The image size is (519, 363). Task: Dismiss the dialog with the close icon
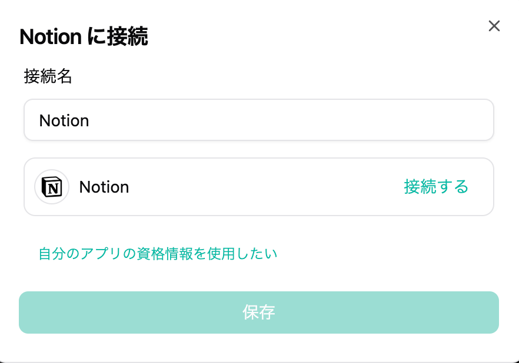point(494,26)
